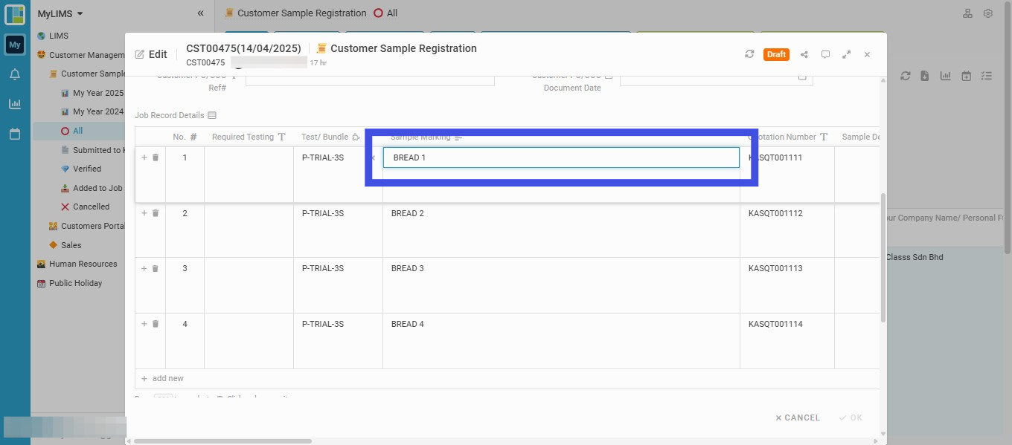The width and height of the screenshot is (1012, 445).
Task: Select the Verified tree item
Action: point(87,169)
